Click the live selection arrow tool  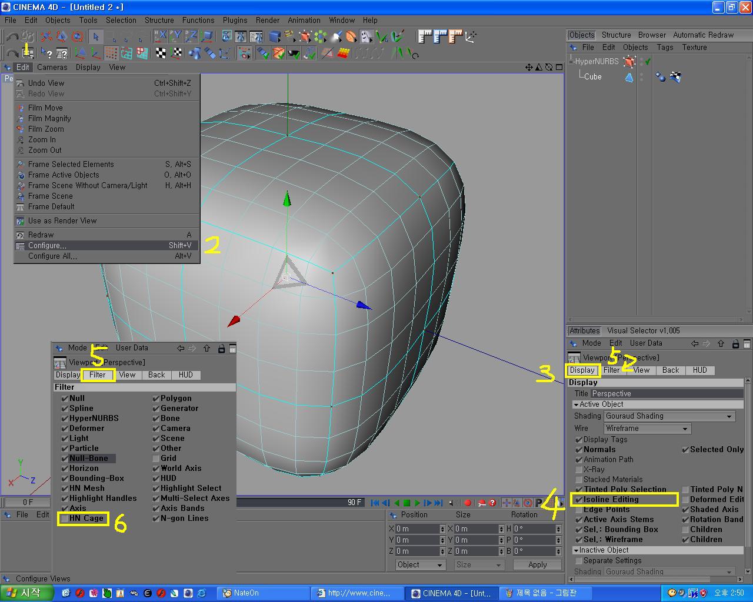[x=96, y=36]
